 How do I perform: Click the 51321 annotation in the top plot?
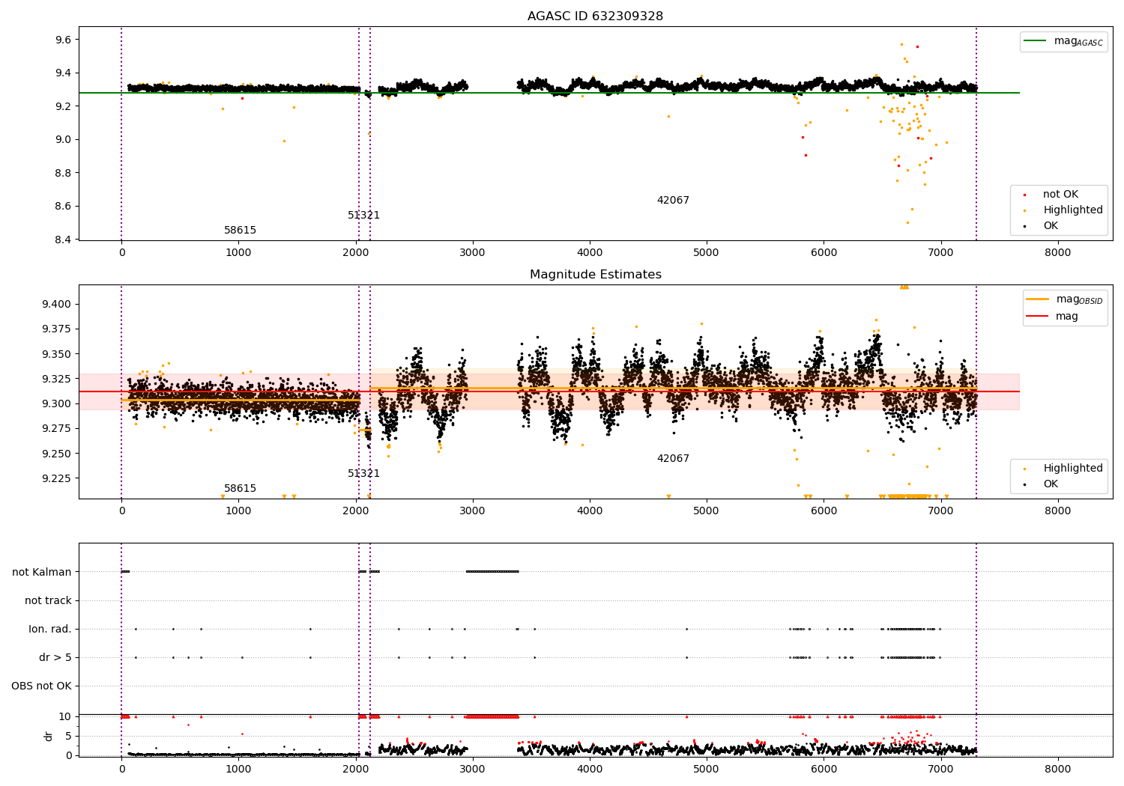363,216
